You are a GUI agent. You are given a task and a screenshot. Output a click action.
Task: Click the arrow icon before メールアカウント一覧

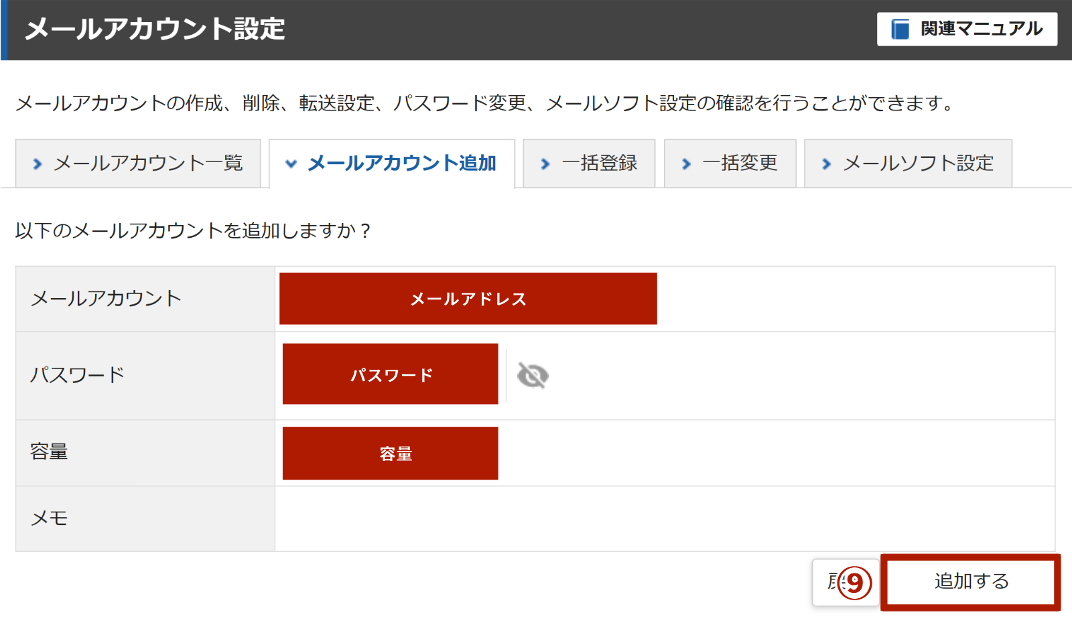[x=38, y=164]
